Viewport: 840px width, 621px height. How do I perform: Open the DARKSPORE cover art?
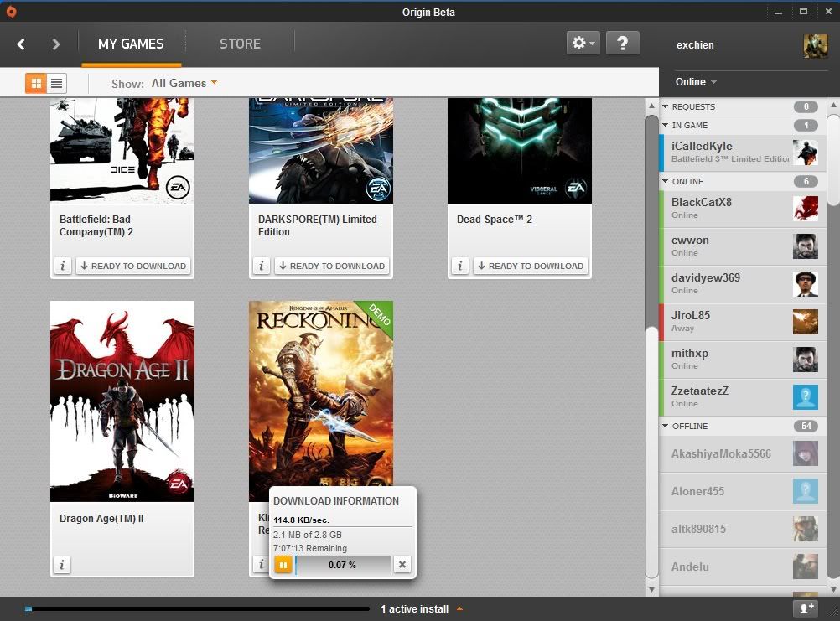(321, 151)
